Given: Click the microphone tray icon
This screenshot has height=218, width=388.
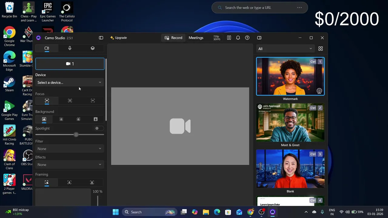Looking at the screenshot, I should (x=322, y=212).
